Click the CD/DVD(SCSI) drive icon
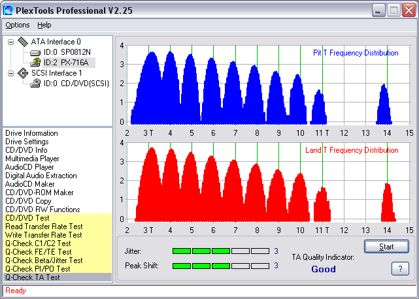The height and width of the screenshot is (299, 419). (35, 84)
